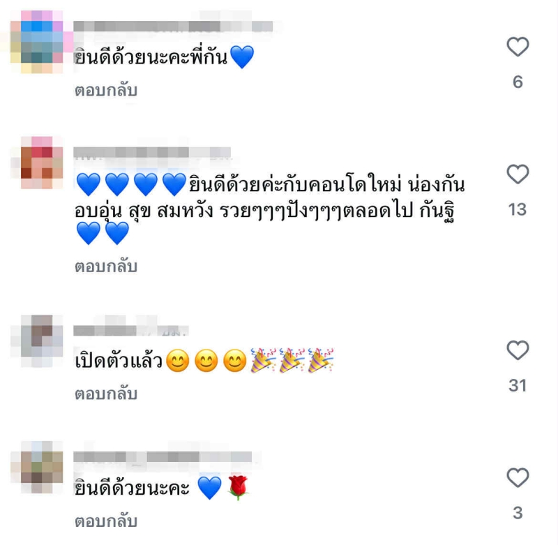Open the avatar next to the "เปิดตัวแล้ว" comment
Screen dimensions: 558x545
37,341
